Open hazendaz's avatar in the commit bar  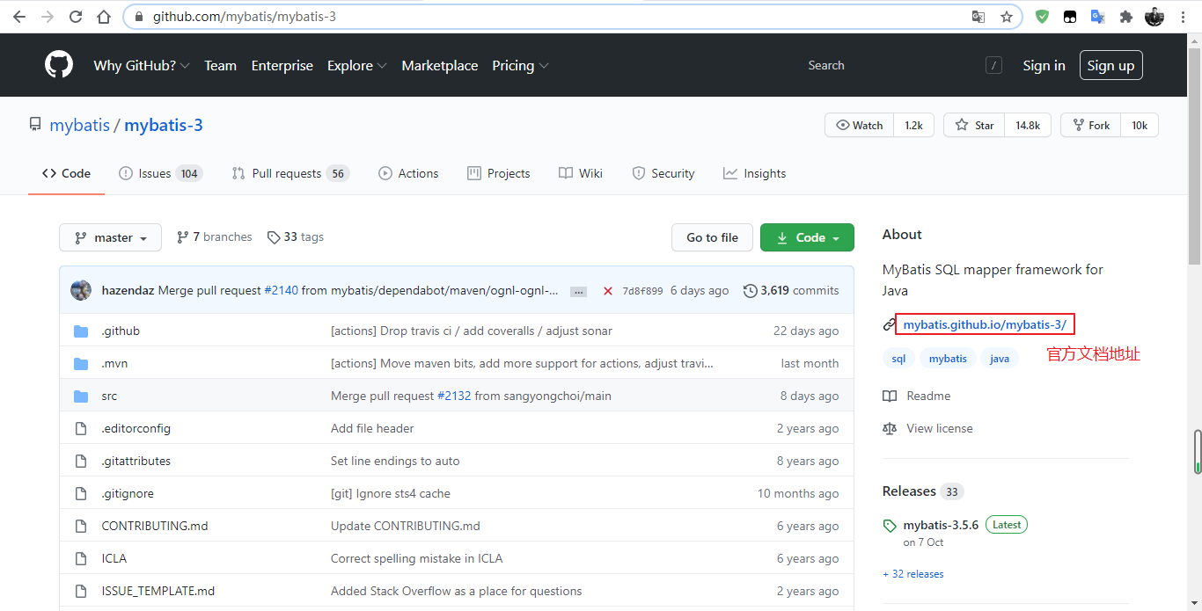81,290
